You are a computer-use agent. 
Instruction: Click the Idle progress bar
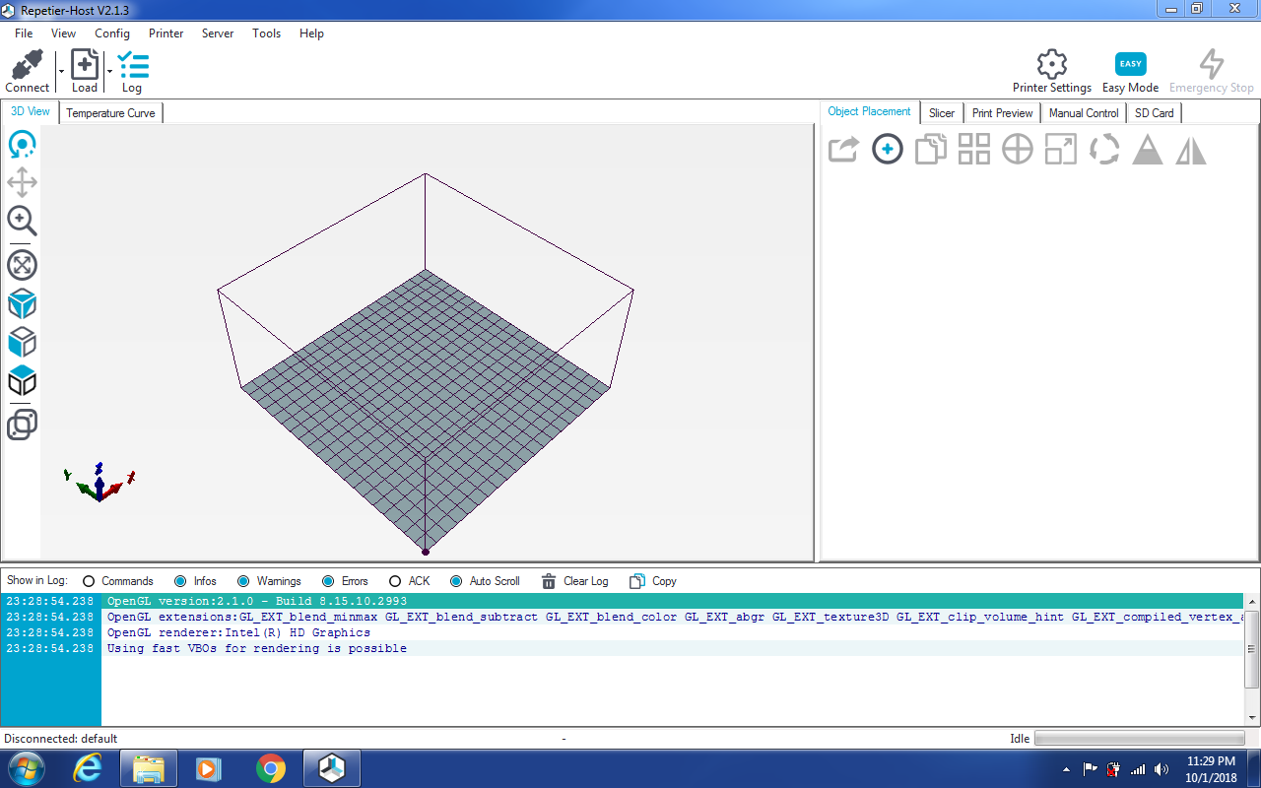point(1140,739)
